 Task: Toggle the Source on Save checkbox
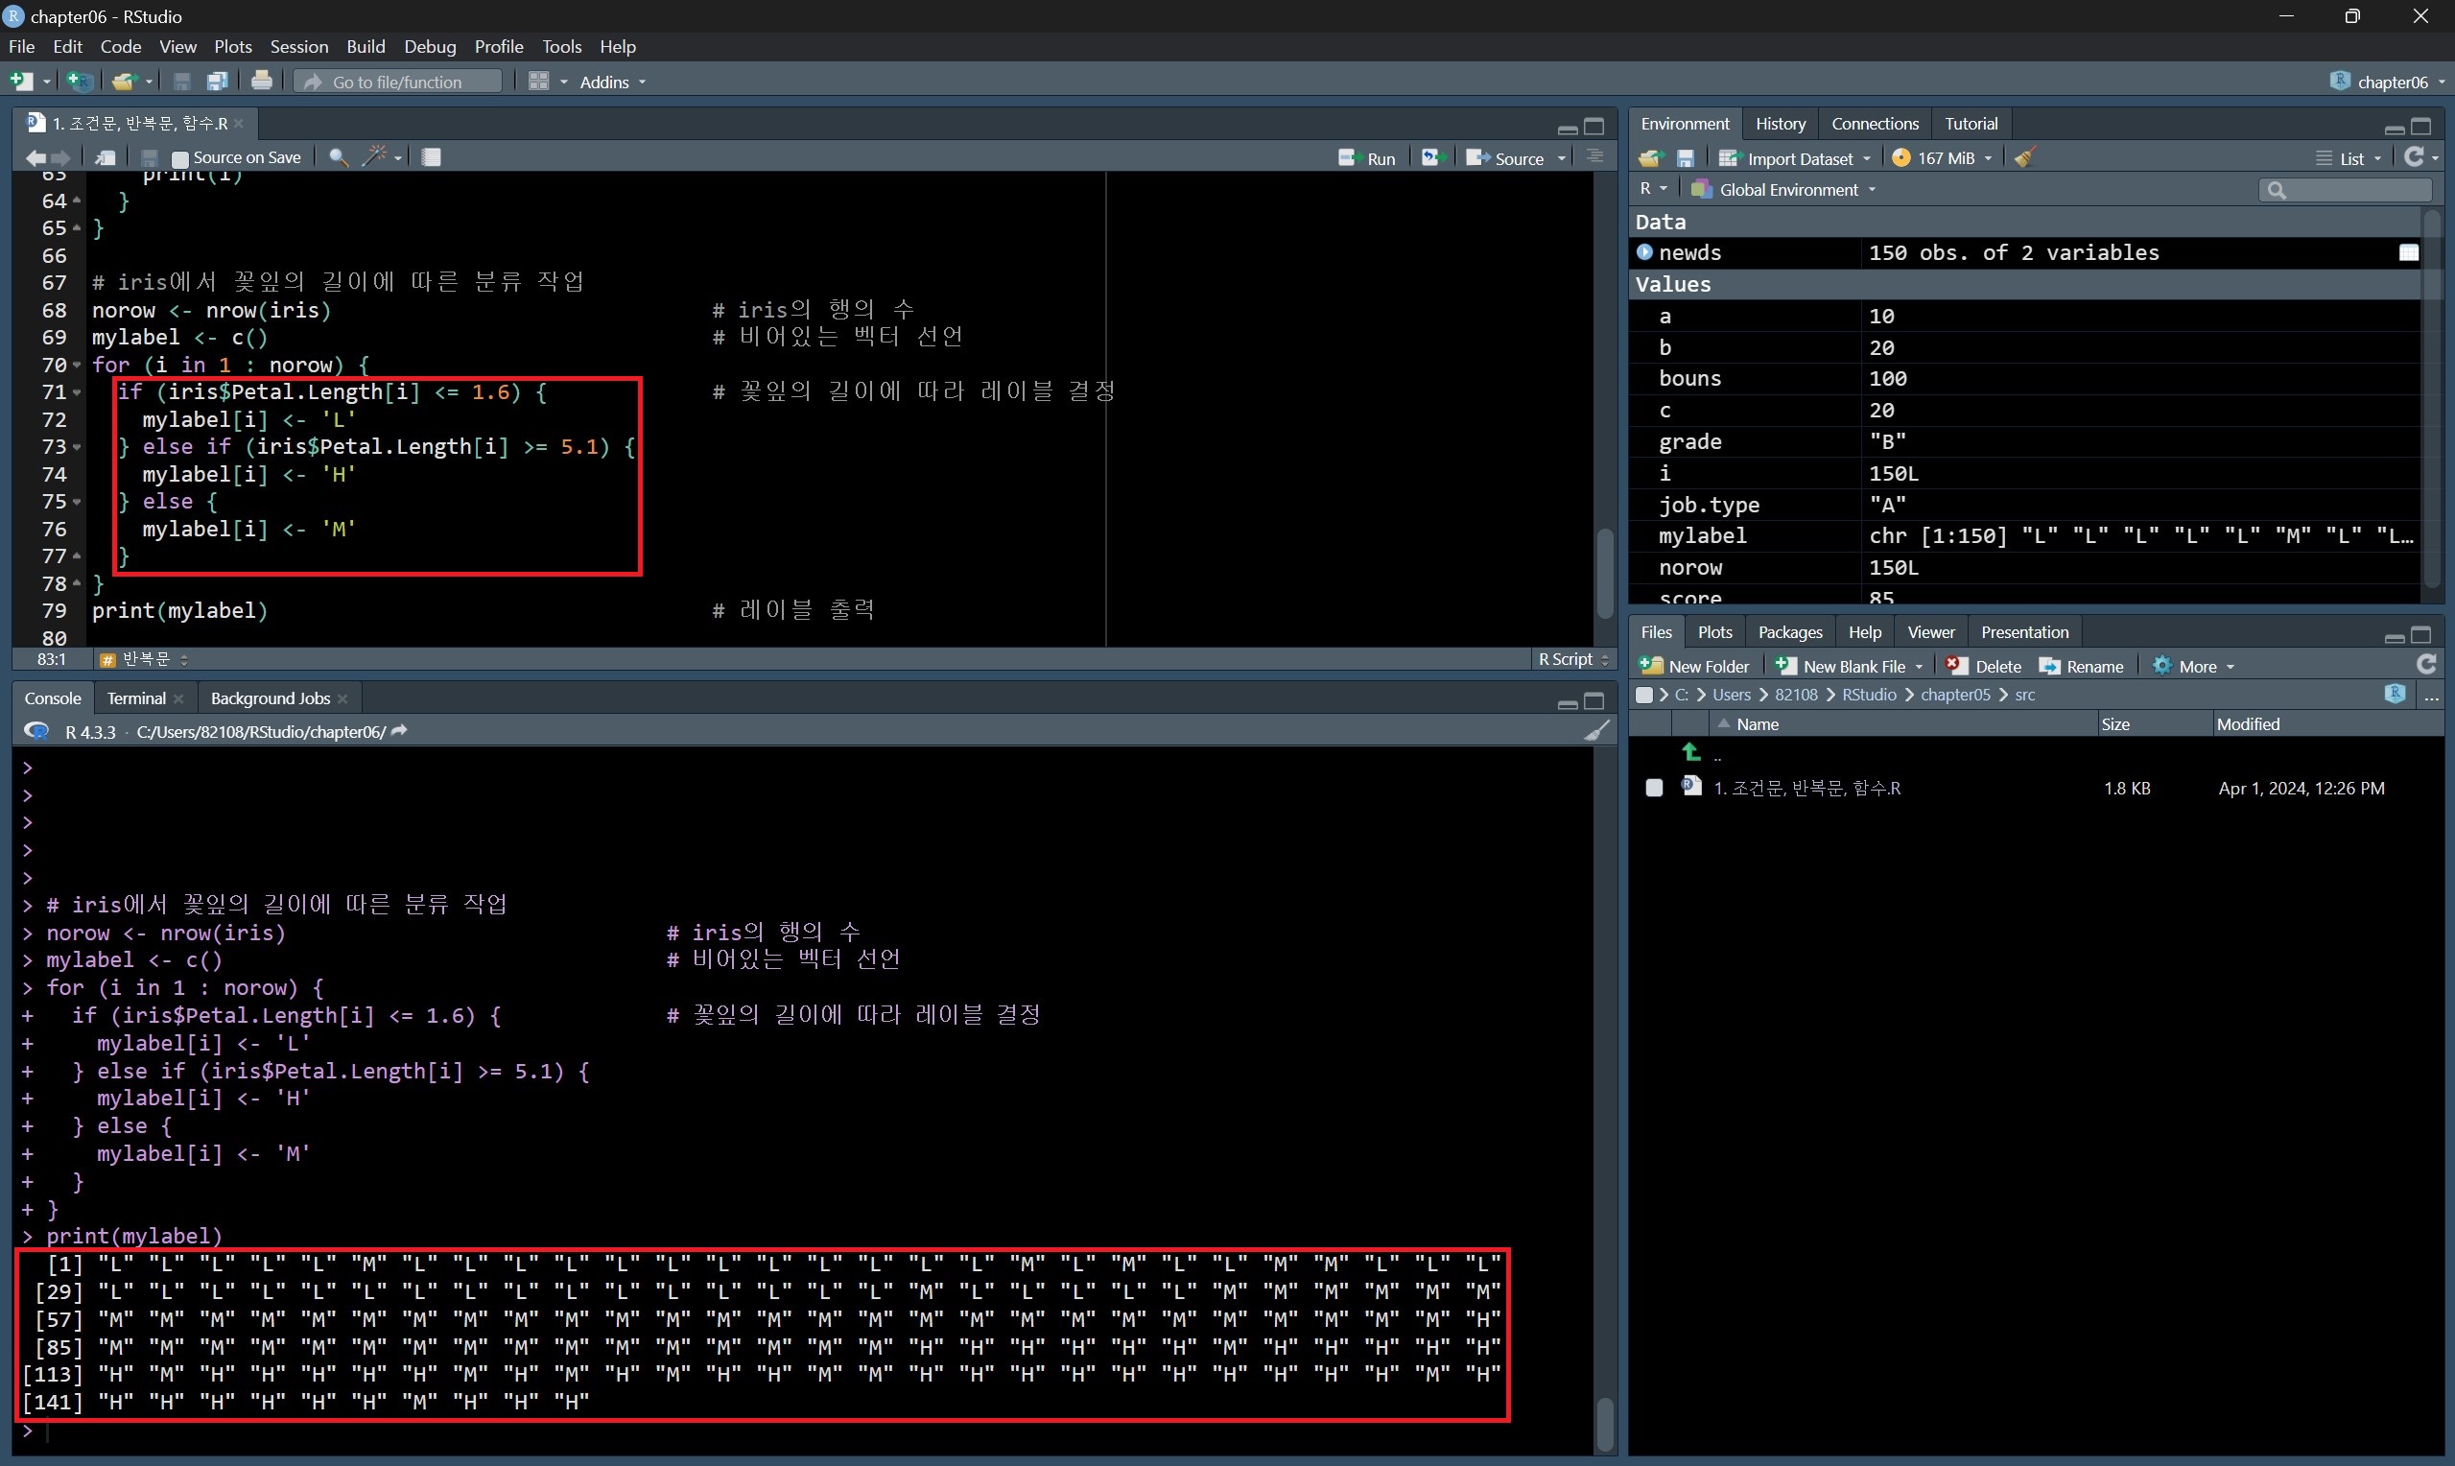pyautogui.click(x=179, y=158)
